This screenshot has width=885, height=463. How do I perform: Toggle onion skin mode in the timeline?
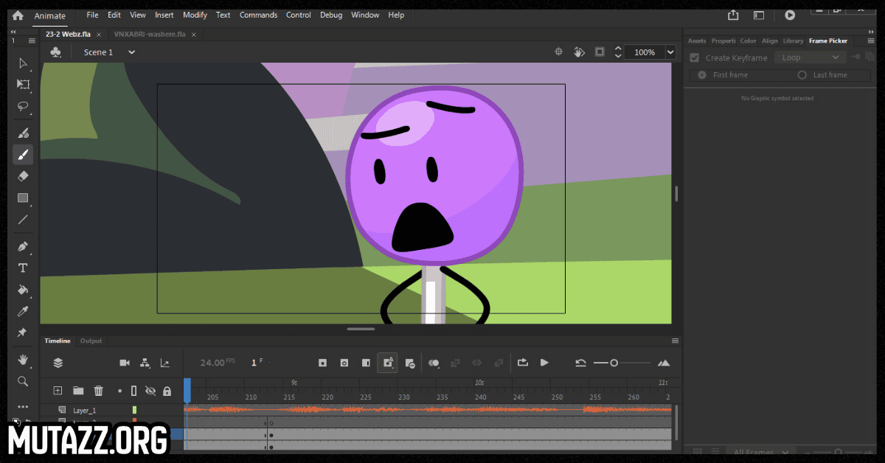point(434,363)
